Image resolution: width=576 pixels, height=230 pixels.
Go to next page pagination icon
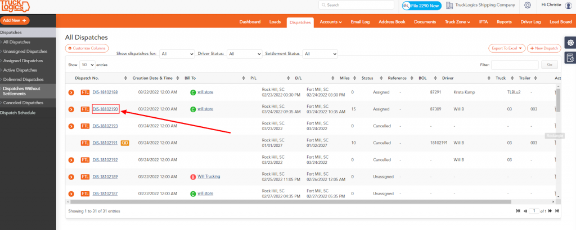[550, 211]
